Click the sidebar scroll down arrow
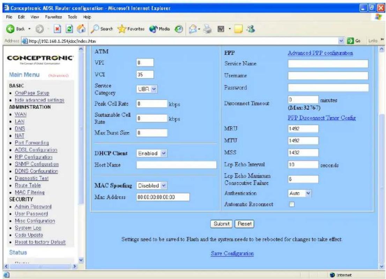Image resolution: width=386 pixels, height=279 pixels. [x=81, y=260]
